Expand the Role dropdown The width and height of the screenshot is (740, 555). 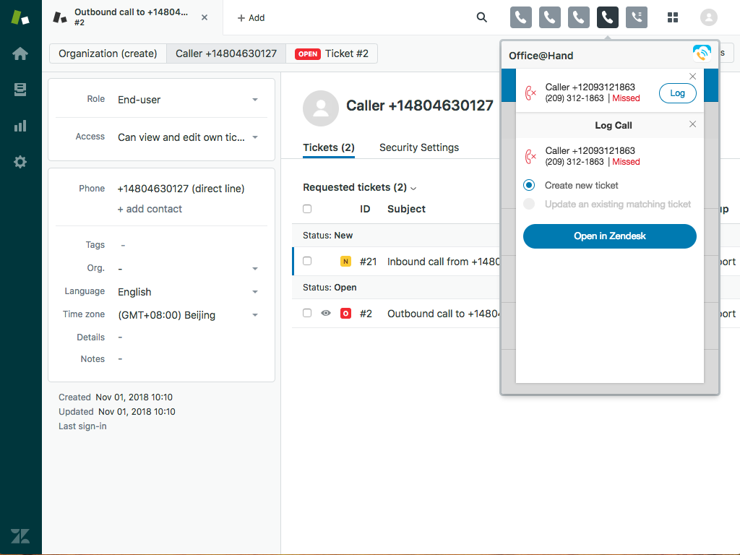pos(254,100)
